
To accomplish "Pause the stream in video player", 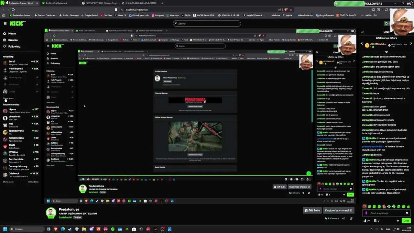I will 83,179.
